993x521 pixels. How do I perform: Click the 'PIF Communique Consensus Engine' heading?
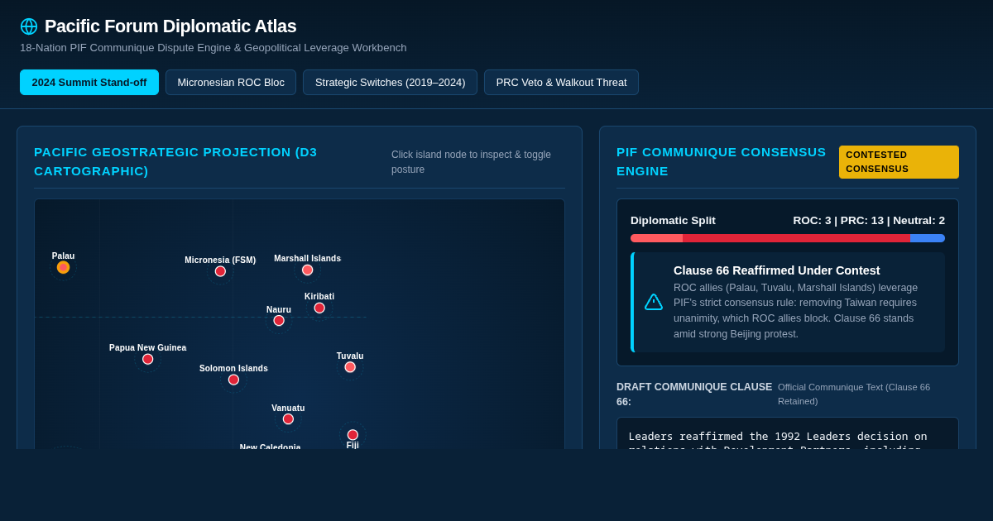click(722, 161)
